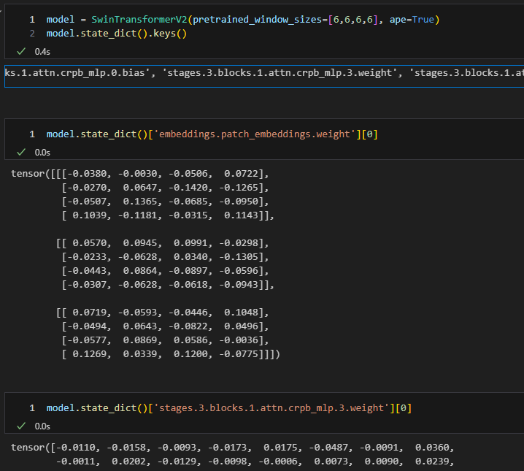The width and height of the screenshot is (524, 471).
Task: Click the third cell's tensor value -0.0110
Action: pos(75,448)
